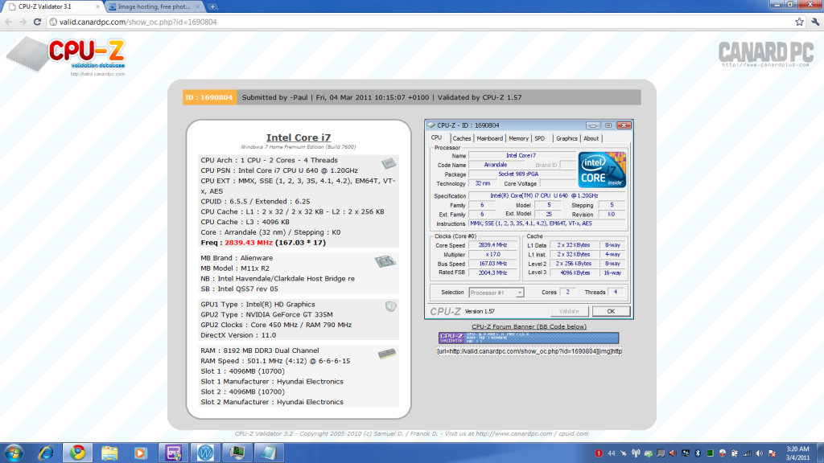Open the Windows Start menu
This screenshot has width=824, height=463.
coord(14,453)
